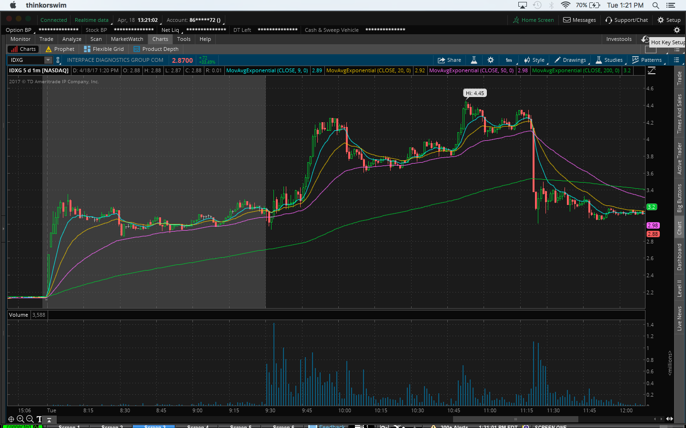
Task: Click the Hi: 4.45 price bubble
Action: pos(475,93)
